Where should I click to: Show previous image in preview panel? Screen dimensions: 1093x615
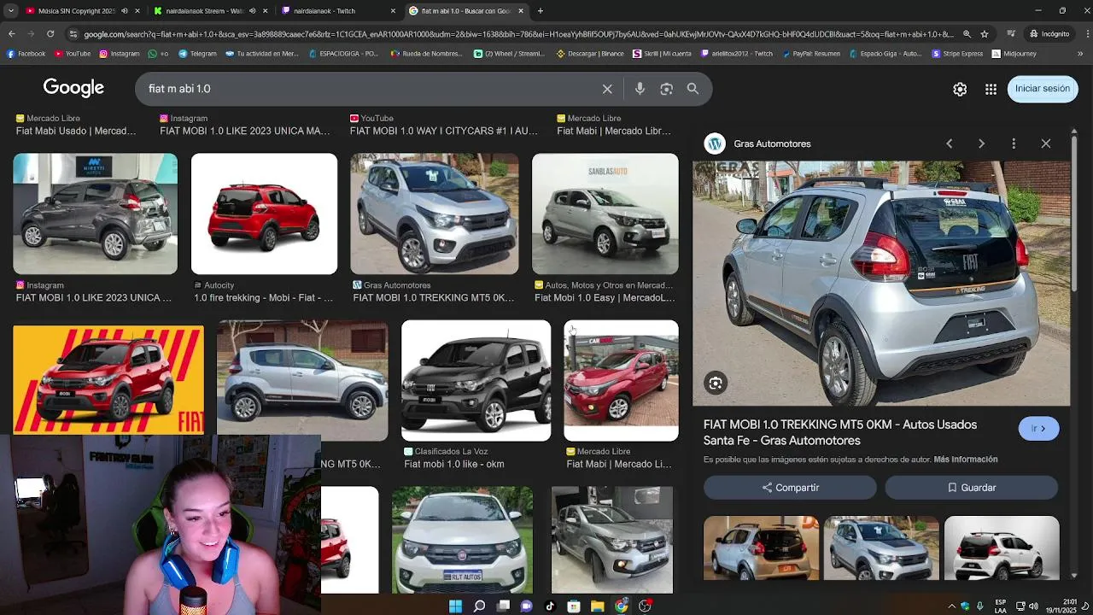click(x=949, y=143)
